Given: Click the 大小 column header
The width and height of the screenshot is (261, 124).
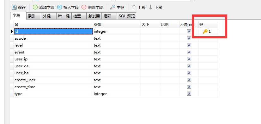Looking at the screenshot, I should click(150, 25).
